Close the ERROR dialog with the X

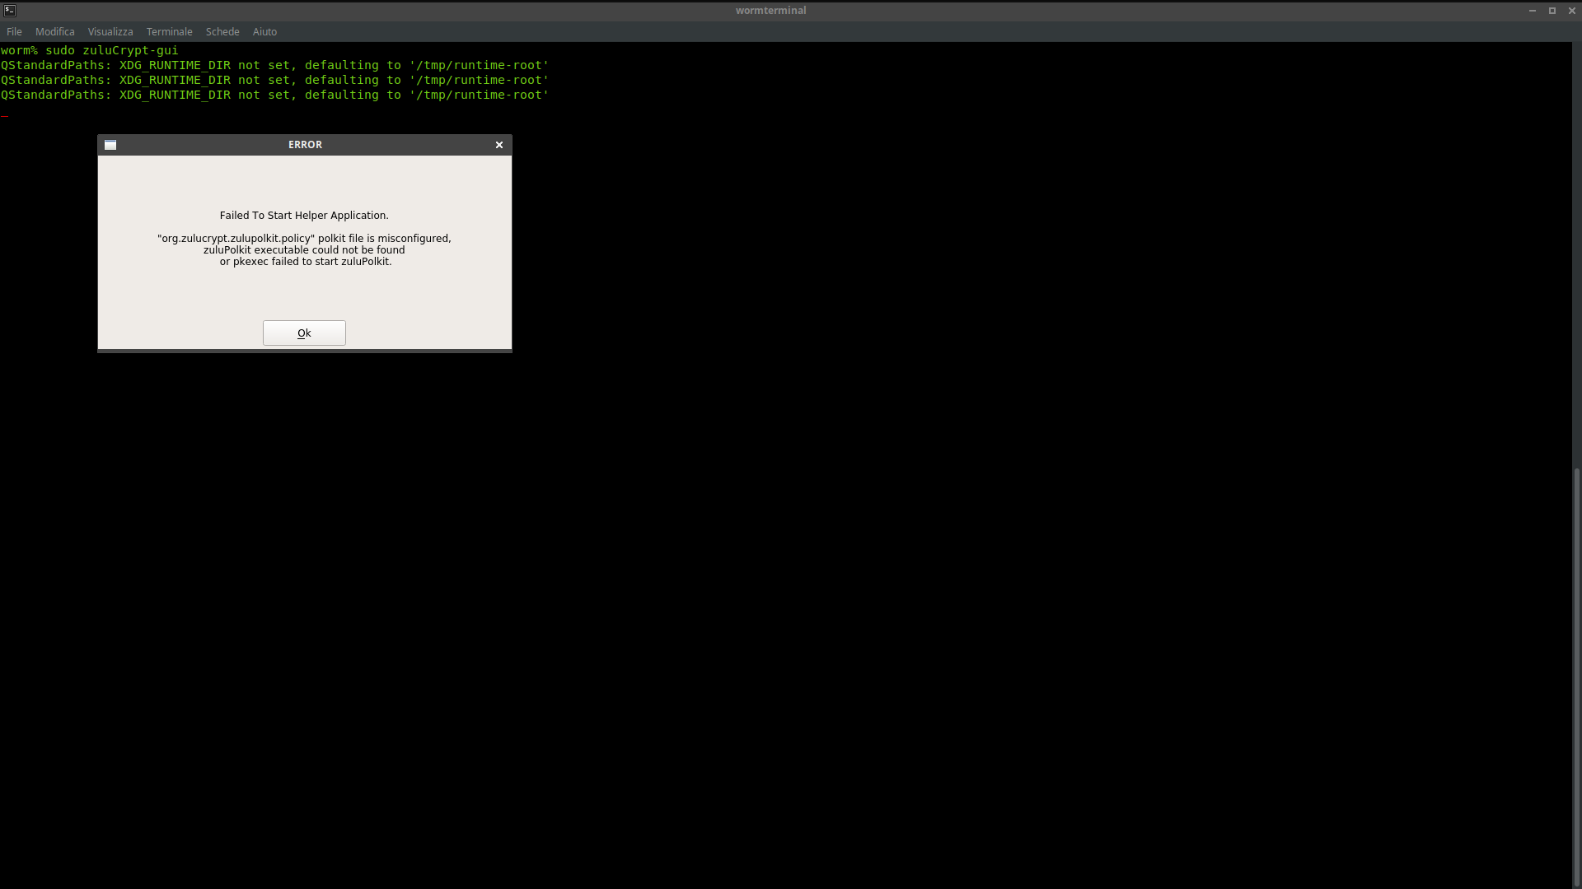point(498,145)
